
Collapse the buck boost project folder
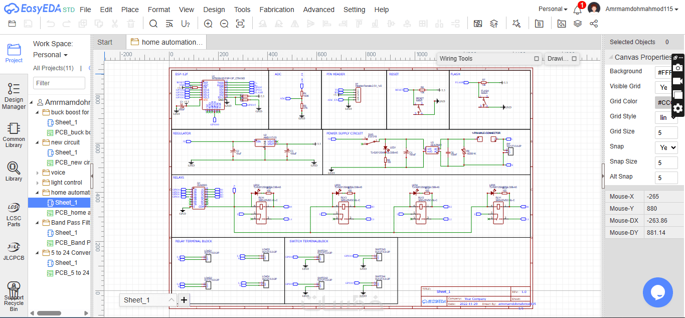pyautogui.click(x=38, y=112)
